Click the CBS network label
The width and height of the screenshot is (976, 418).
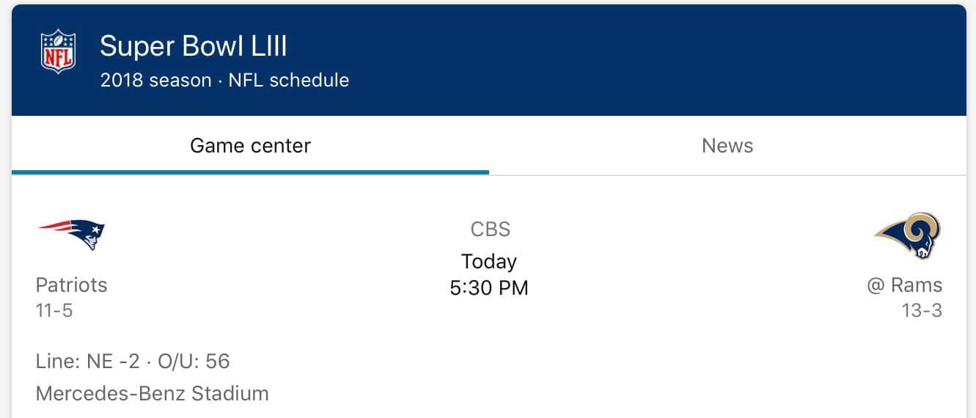coord(490,230)
